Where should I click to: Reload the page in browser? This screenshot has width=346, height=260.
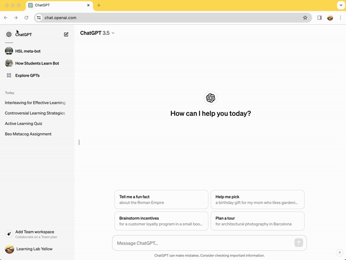(26, 18)
